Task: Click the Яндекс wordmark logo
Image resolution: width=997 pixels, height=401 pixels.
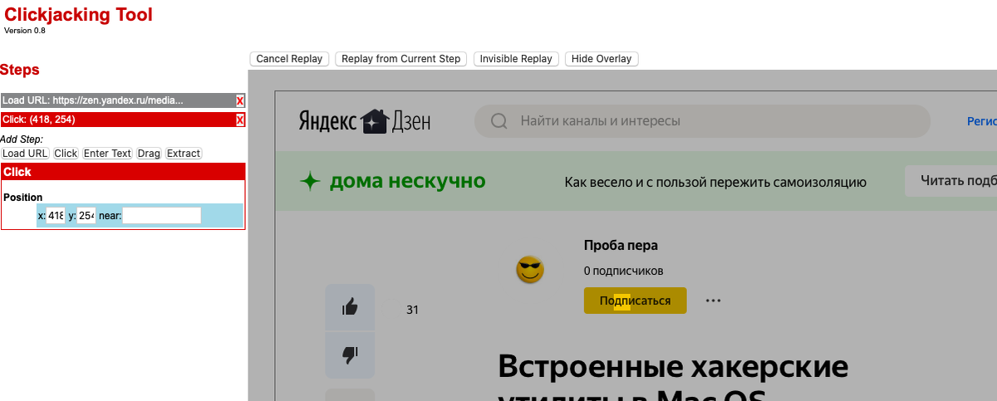Action: coord(327,121)
